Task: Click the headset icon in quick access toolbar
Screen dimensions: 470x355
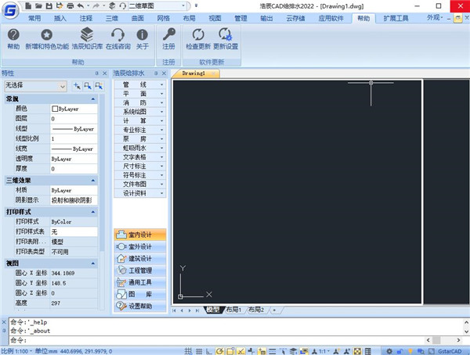Action: (122, 5)
